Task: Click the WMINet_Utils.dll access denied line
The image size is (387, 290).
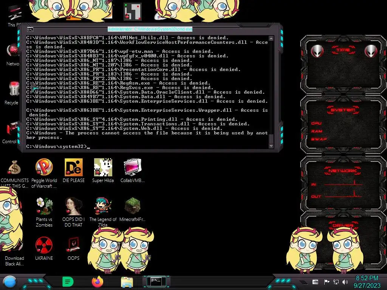Action: tap(127, 38)
